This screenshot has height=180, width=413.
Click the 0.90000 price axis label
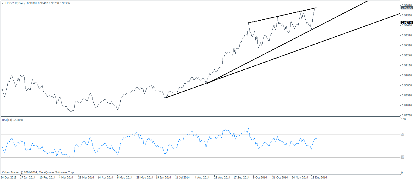coord(407,85)
